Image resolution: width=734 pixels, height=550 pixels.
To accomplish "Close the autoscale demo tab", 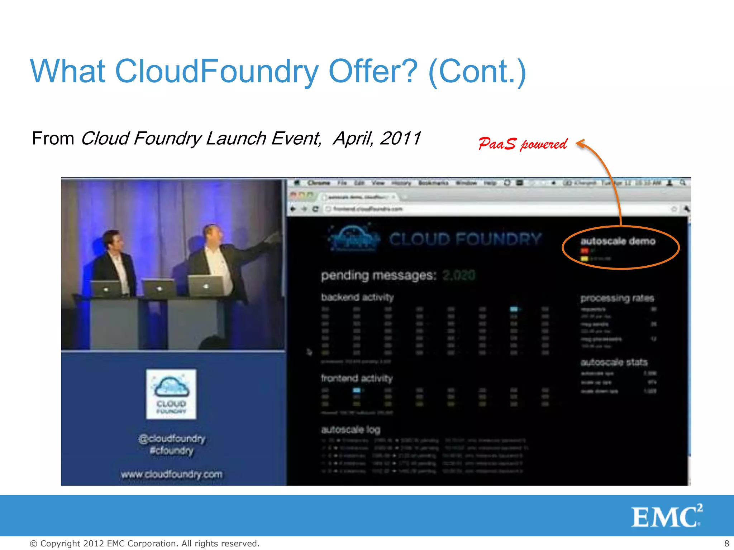I will [x=393, y=197].
